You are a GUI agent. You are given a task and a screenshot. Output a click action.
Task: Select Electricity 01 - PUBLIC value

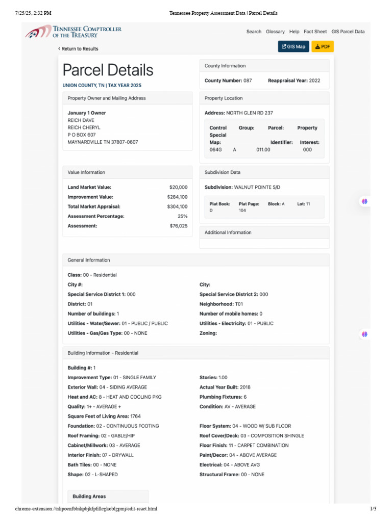point(260,324)
